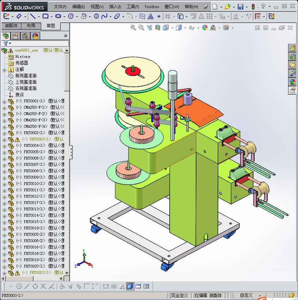This screenshot has width=298, height=300.
Task: Click the New document icon
Action: coord(215,7)
